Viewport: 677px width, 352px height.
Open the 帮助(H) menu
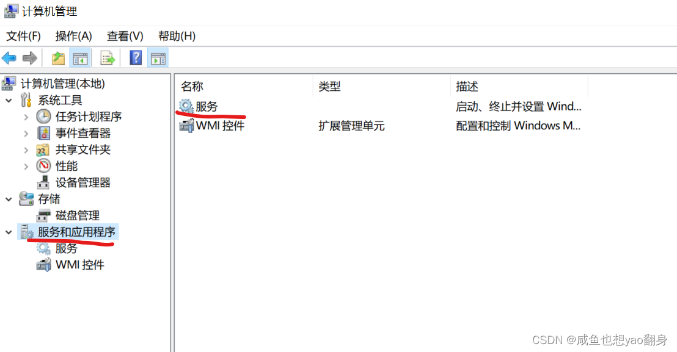(177, 36)
